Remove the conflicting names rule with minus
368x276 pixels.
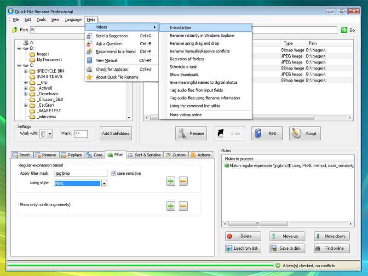[x=183, y=206]
